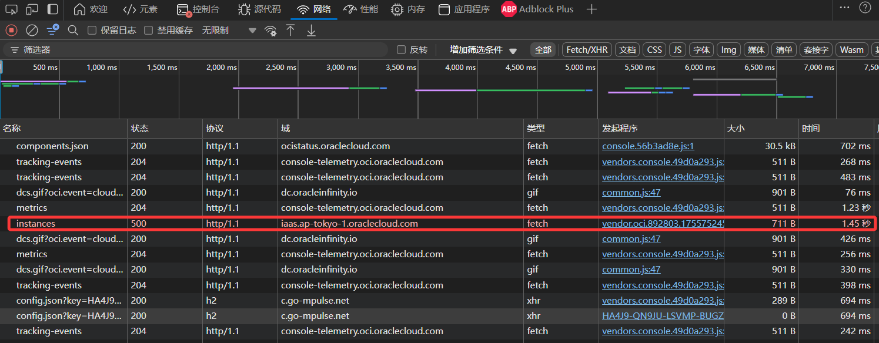The height and width of the screenshot is (343, 879).
Task: Open the three-dots customize menu
Action: (844, 8)
